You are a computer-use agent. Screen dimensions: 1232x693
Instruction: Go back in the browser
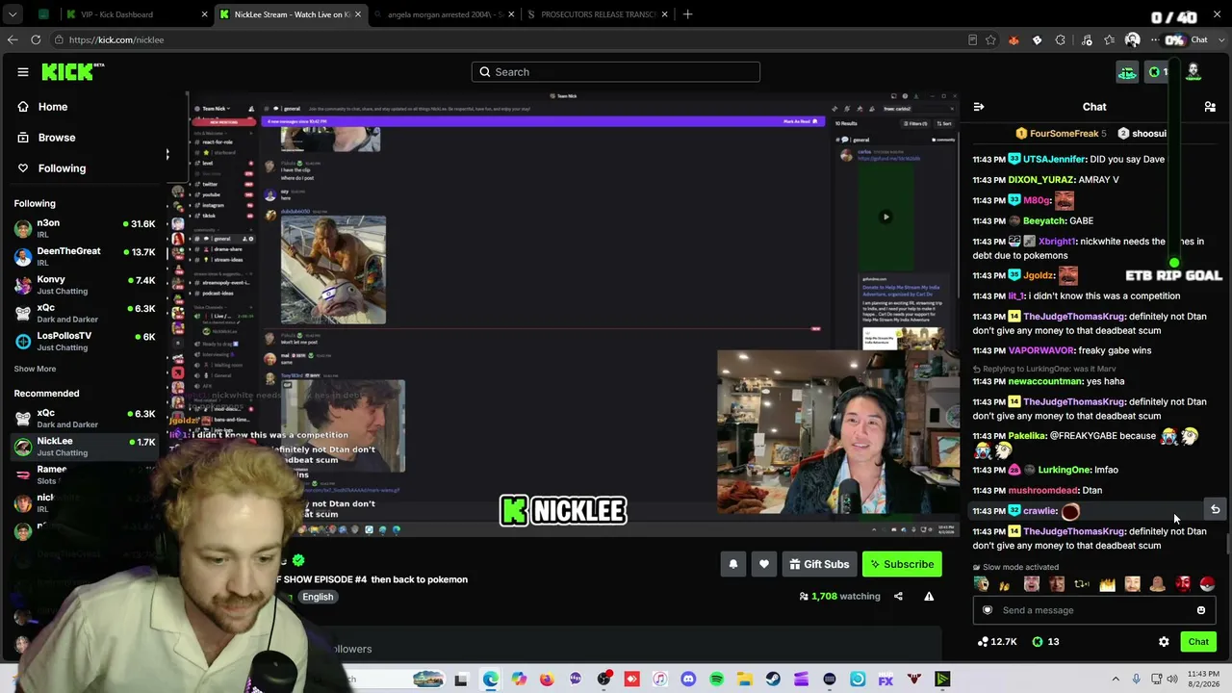13,39
